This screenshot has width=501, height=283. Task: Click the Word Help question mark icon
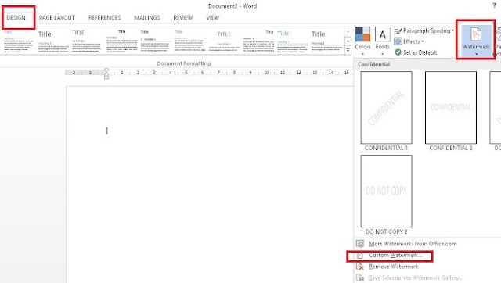494,5
